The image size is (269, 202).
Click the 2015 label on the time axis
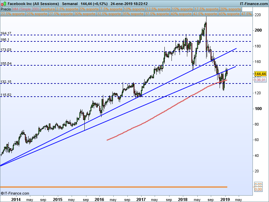tap(57, 200)
